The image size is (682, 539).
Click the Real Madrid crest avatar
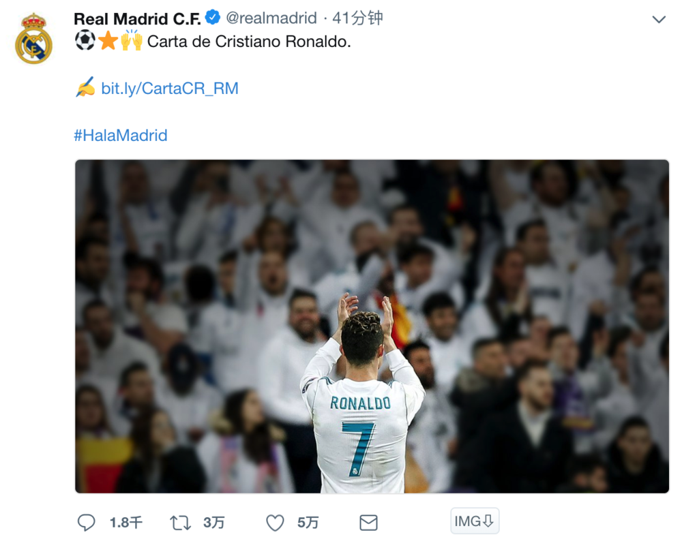coord(33,39)
